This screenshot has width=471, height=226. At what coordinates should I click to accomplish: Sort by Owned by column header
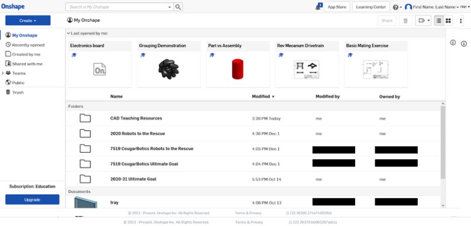389,97
